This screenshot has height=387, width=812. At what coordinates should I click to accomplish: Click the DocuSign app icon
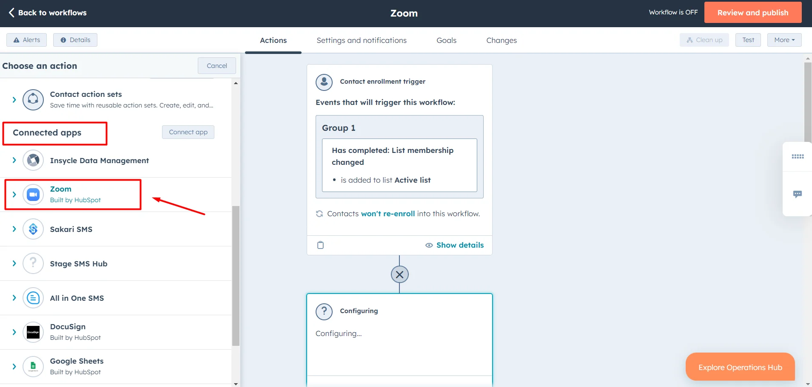pyautogui.click(x=33, y=332)
